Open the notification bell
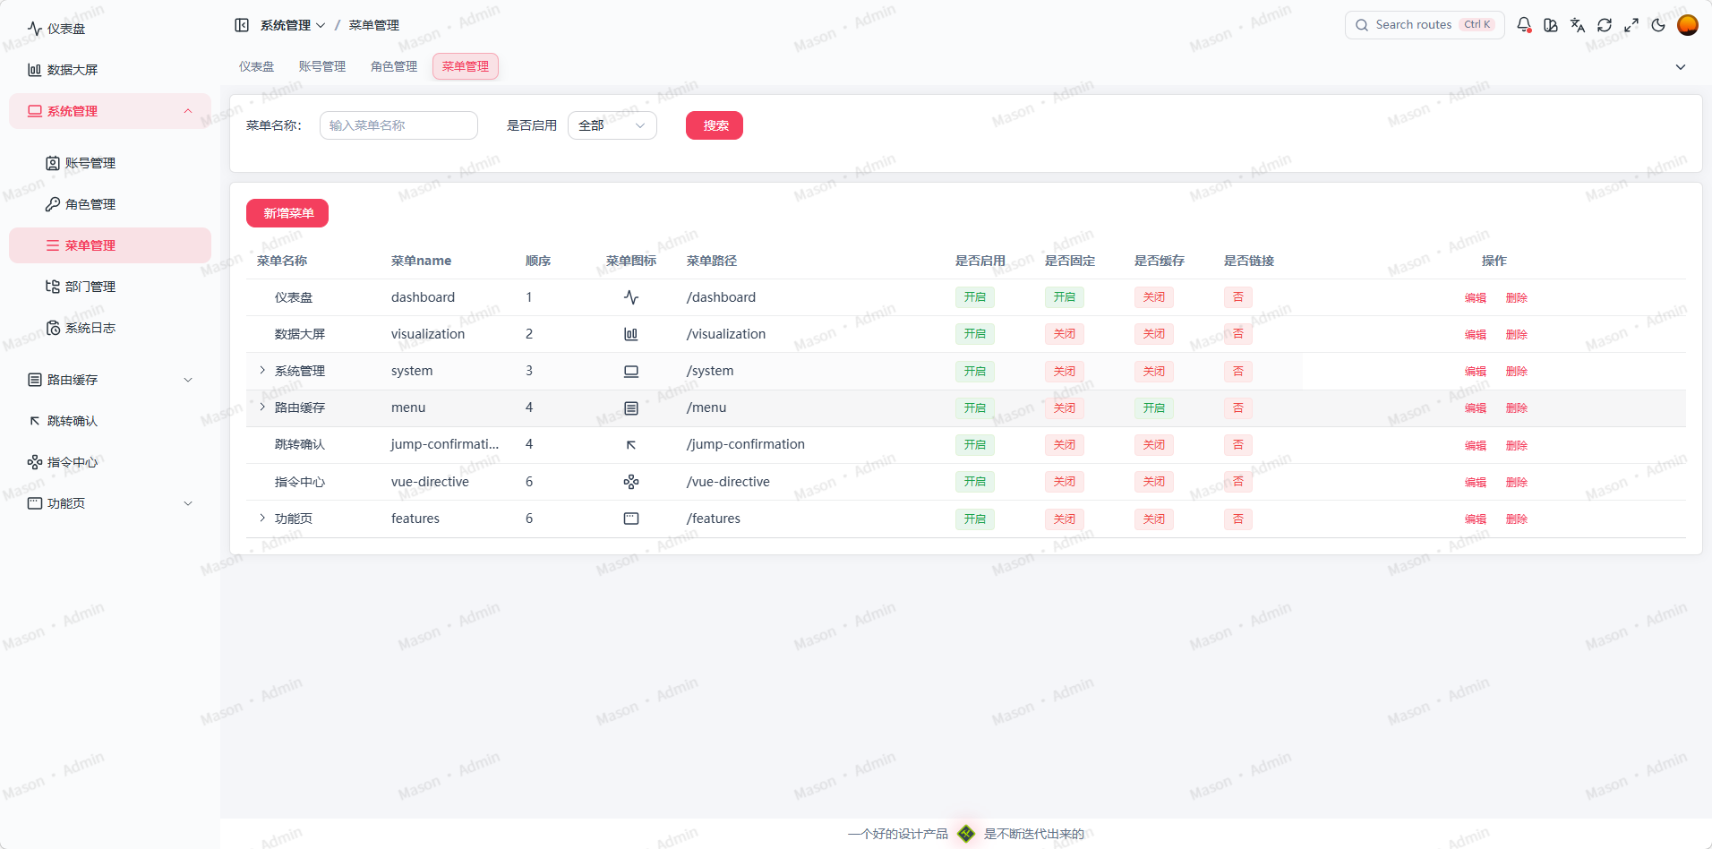The image size is (1712, 849). click(x=1525, y=24)
